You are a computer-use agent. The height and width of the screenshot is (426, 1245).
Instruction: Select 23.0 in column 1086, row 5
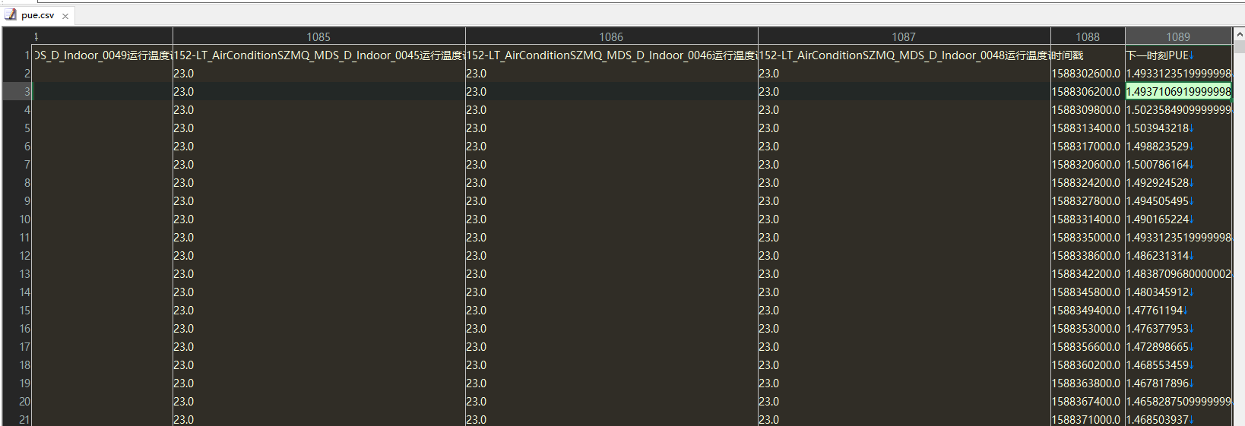[611, 128]
